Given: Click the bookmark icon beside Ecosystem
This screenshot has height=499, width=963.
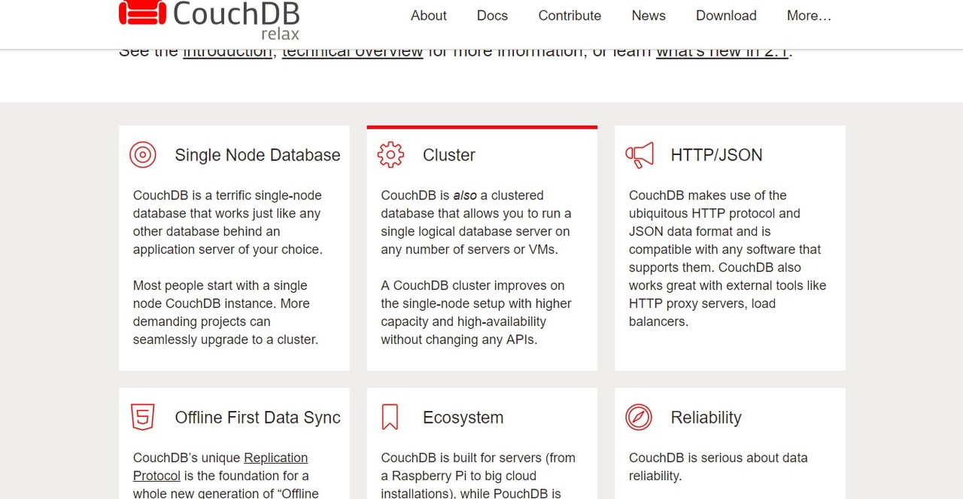Looking at the screenshot, I should tap(390, 417).
